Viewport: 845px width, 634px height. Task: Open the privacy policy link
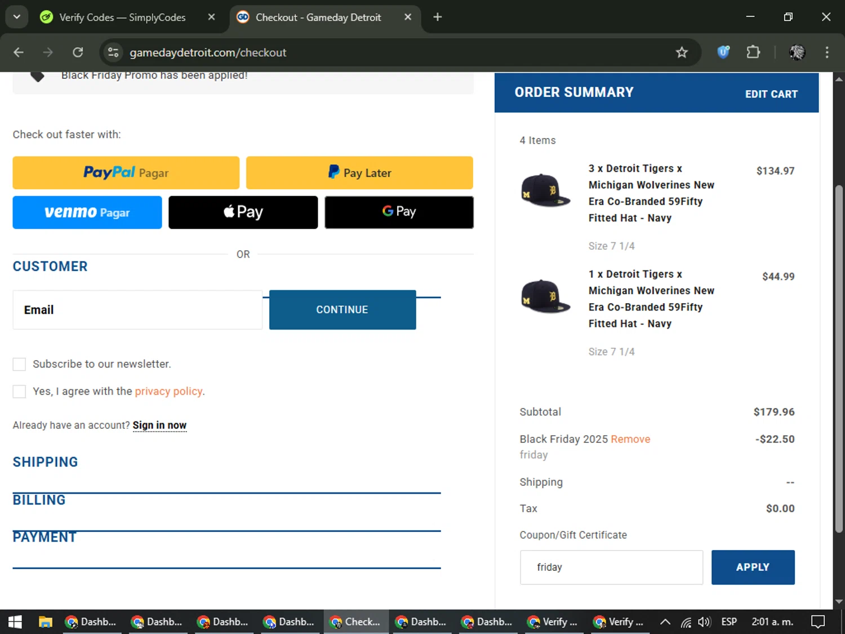(168, 391)
